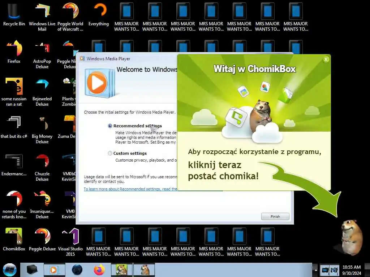Select the 'that but its c#' icon

click(14, 127)
